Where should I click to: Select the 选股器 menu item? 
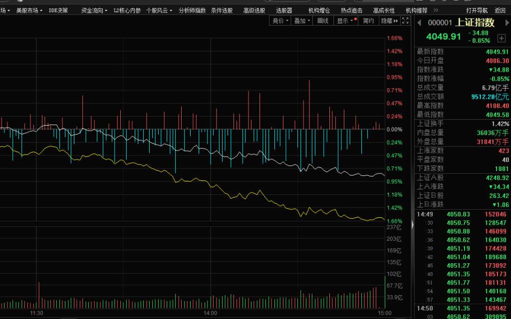284,10
